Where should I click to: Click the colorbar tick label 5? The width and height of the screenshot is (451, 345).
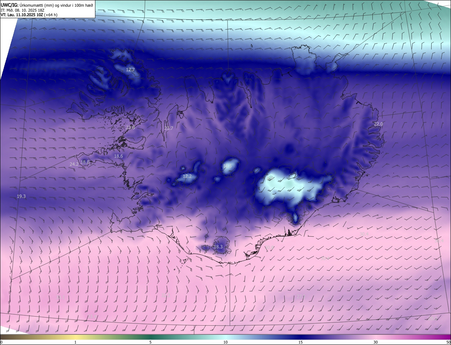(150, 342)
